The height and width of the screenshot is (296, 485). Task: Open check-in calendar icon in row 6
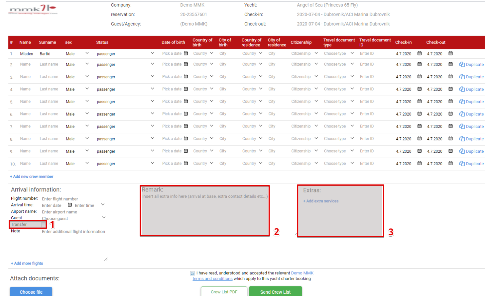[420, 113]
